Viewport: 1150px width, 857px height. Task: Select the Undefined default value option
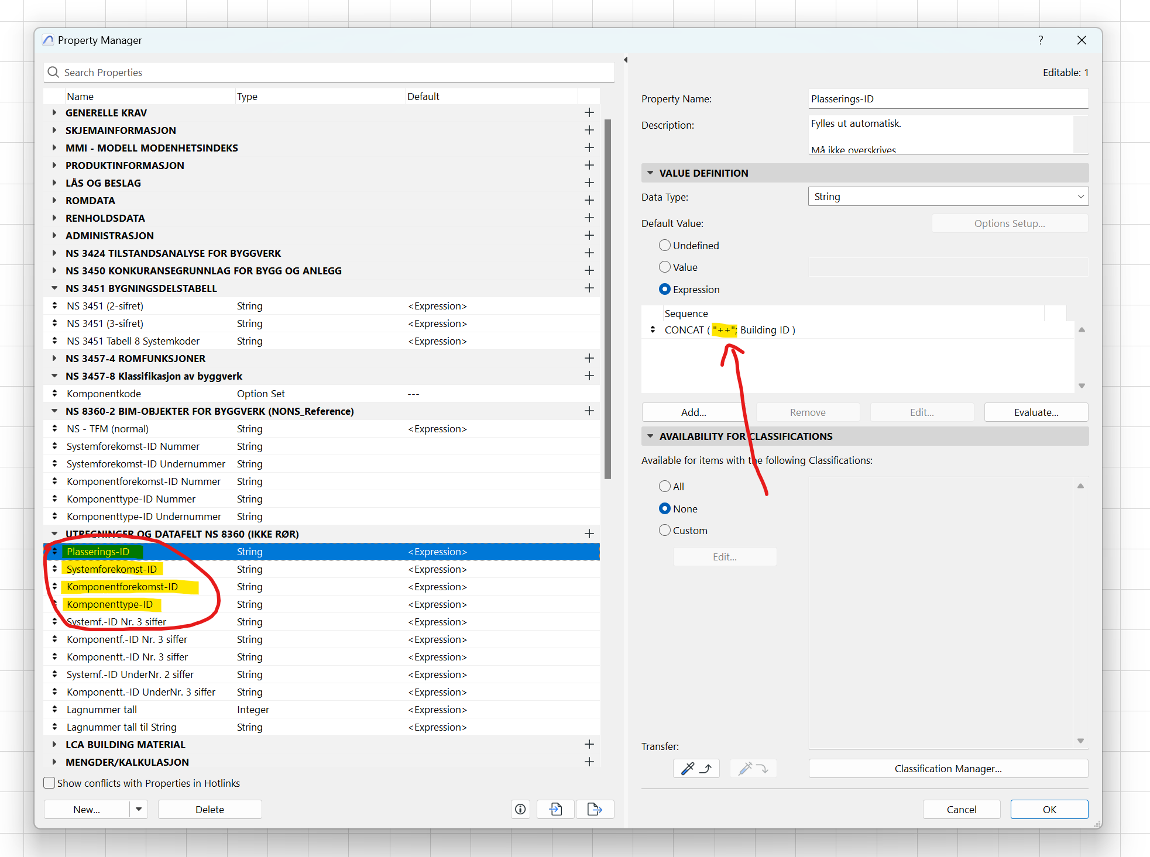click(x=664, y=245)
